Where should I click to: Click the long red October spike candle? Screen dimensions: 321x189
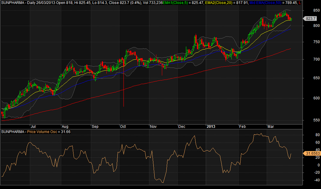(124, 83)
